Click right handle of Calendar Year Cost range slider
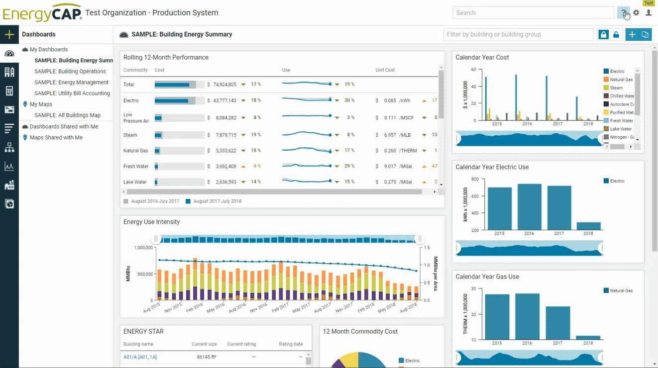The height and width of the screenshot is (368, 658). (x=601, y=139)
